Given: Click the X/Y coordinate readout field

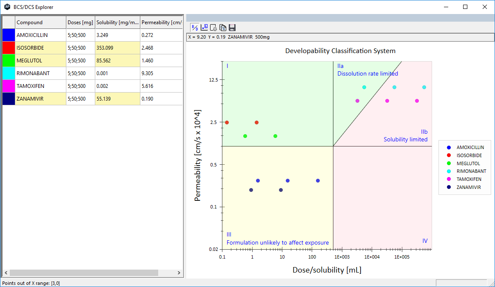Looking at the screenshot, I should [340, 37].
